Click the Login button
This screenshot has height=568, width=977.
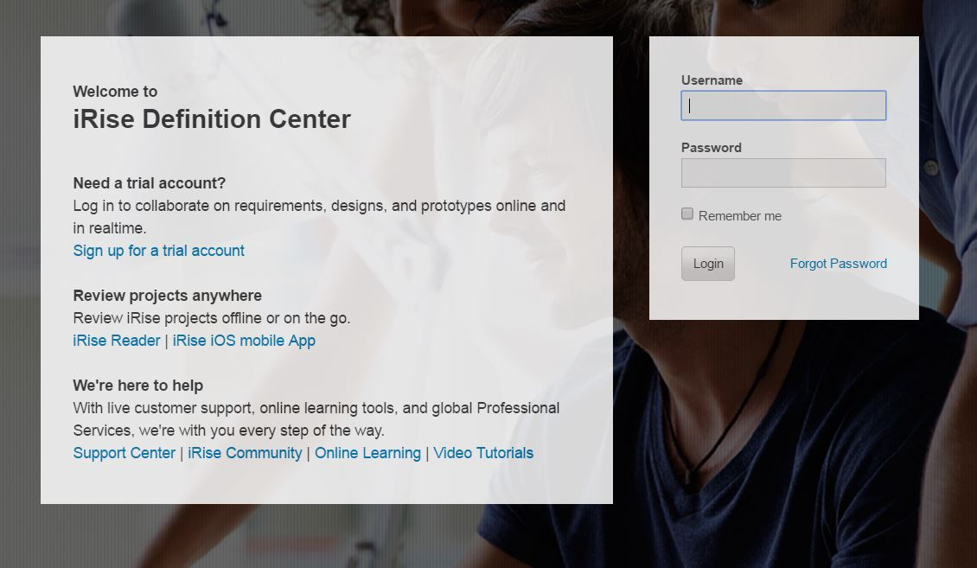coord(708,264)
